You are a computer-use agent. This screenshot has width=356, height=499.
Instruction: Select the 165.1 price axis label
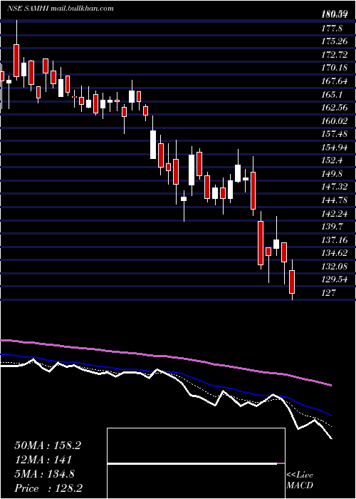[332, 95]
